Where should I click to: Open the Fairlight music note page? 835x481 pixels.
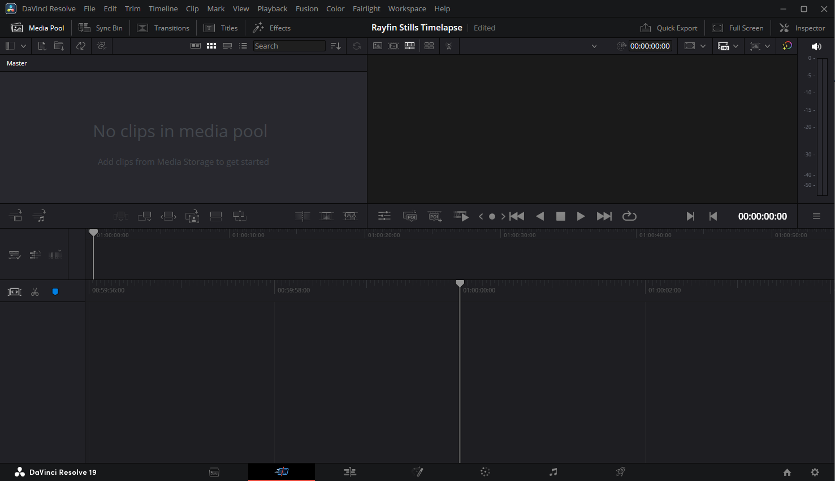(x=553, y=472)
